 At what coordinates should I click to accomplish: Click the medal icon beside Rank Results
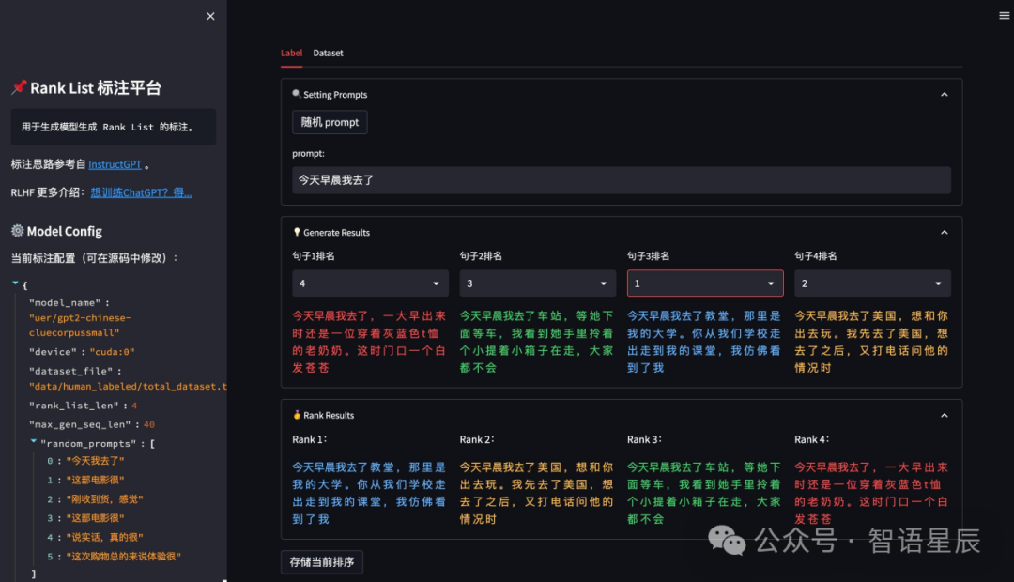[296, 415]
